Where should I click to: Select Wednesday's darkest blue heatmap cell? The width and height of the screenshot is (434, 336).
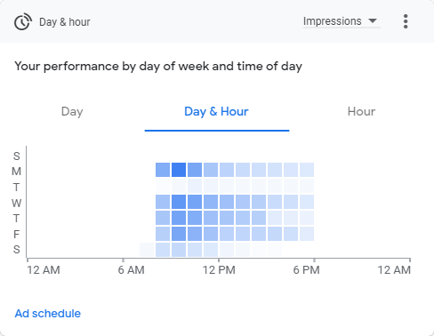pos(179,202)
